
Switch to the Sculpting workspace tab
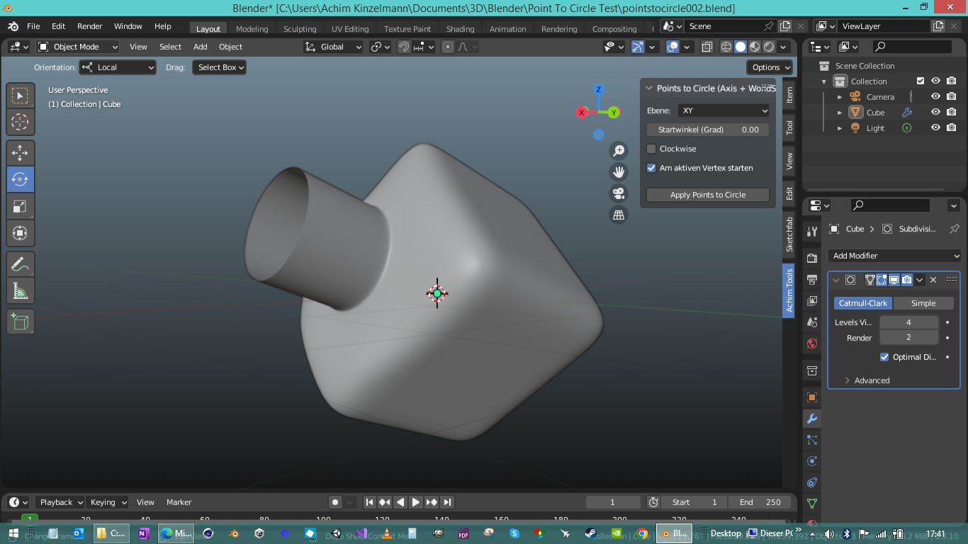299,29
